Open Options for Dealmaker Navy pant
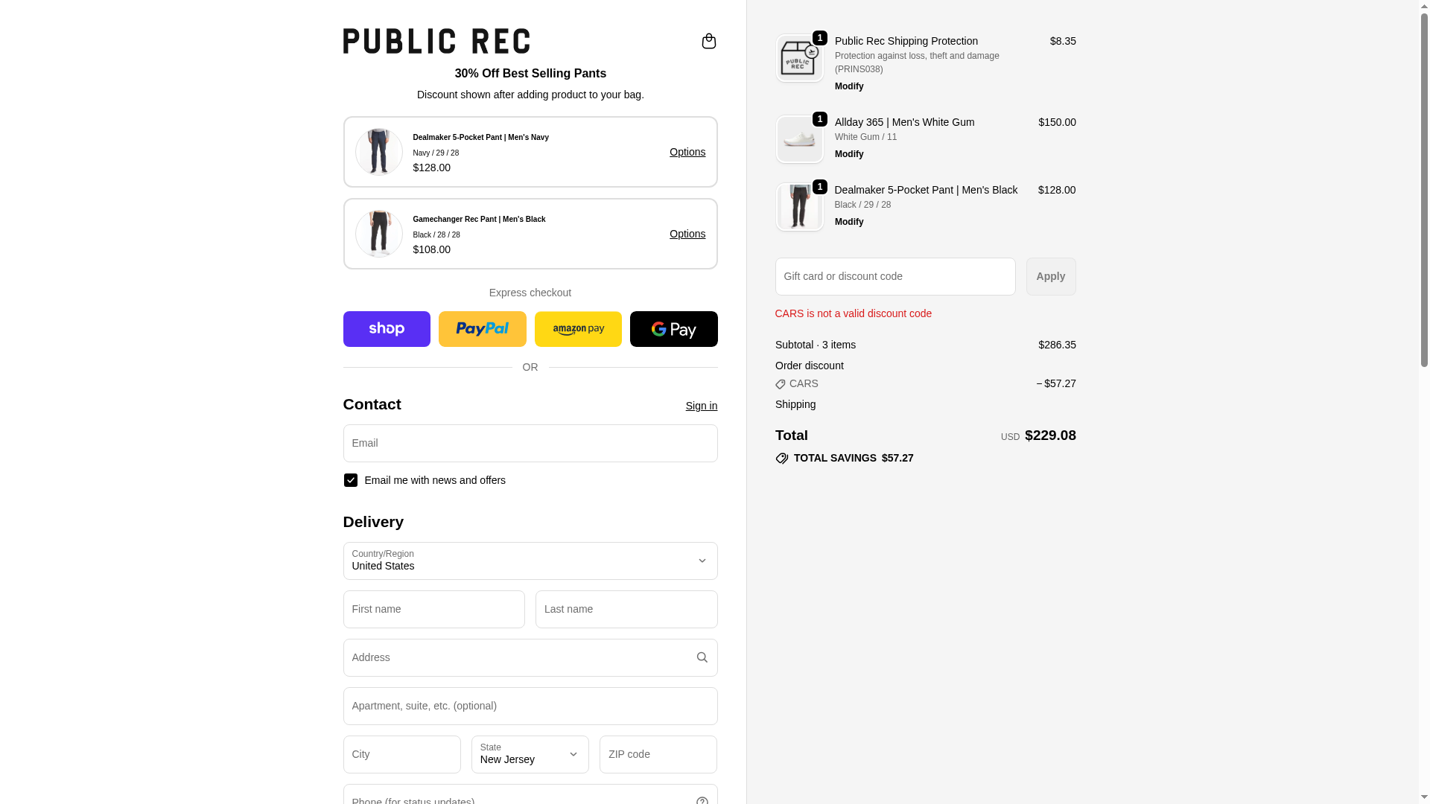 (687, 152)
